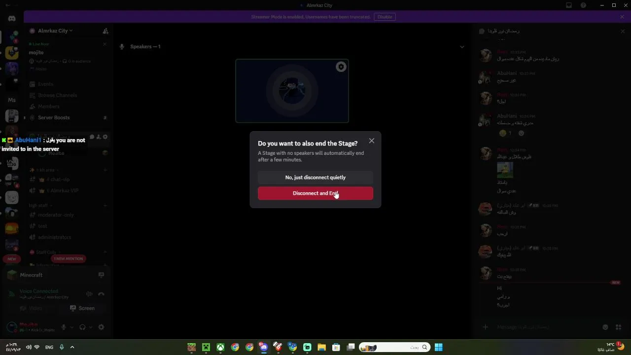Click the stage channel's chat bubble icon

click(x=92, y=137)
